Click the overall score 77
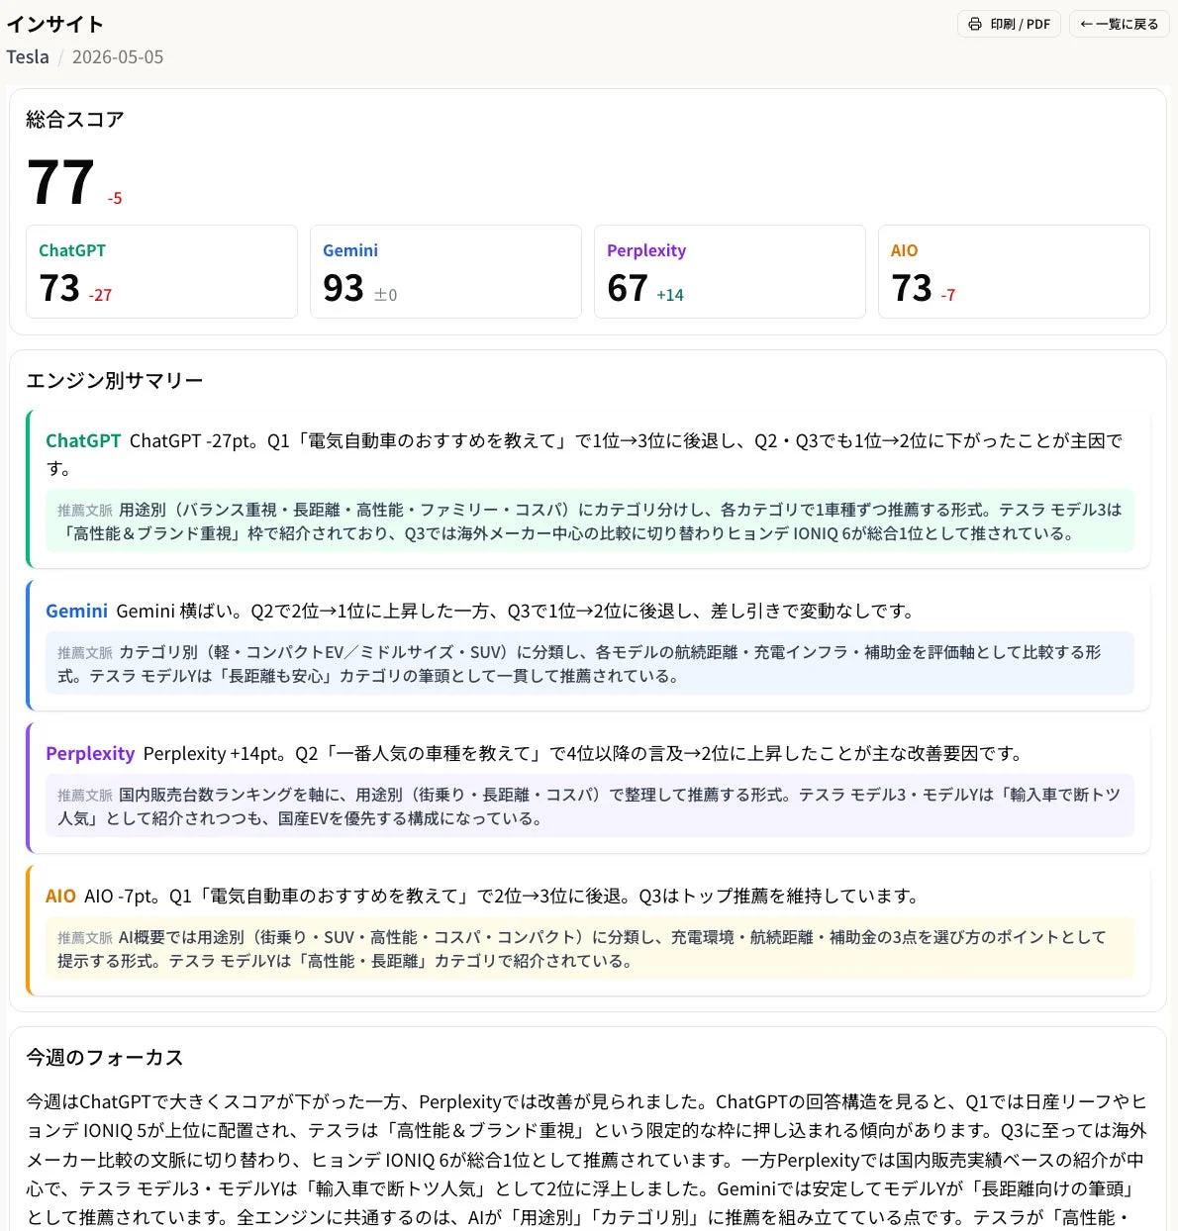This screenshot has width=1178, height=1231. [x=60, y=183]
